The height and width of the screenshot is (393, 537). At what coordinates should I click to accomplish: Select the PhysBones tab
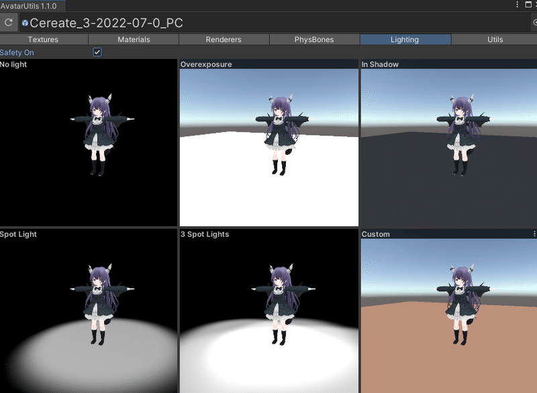coord(314,39)
